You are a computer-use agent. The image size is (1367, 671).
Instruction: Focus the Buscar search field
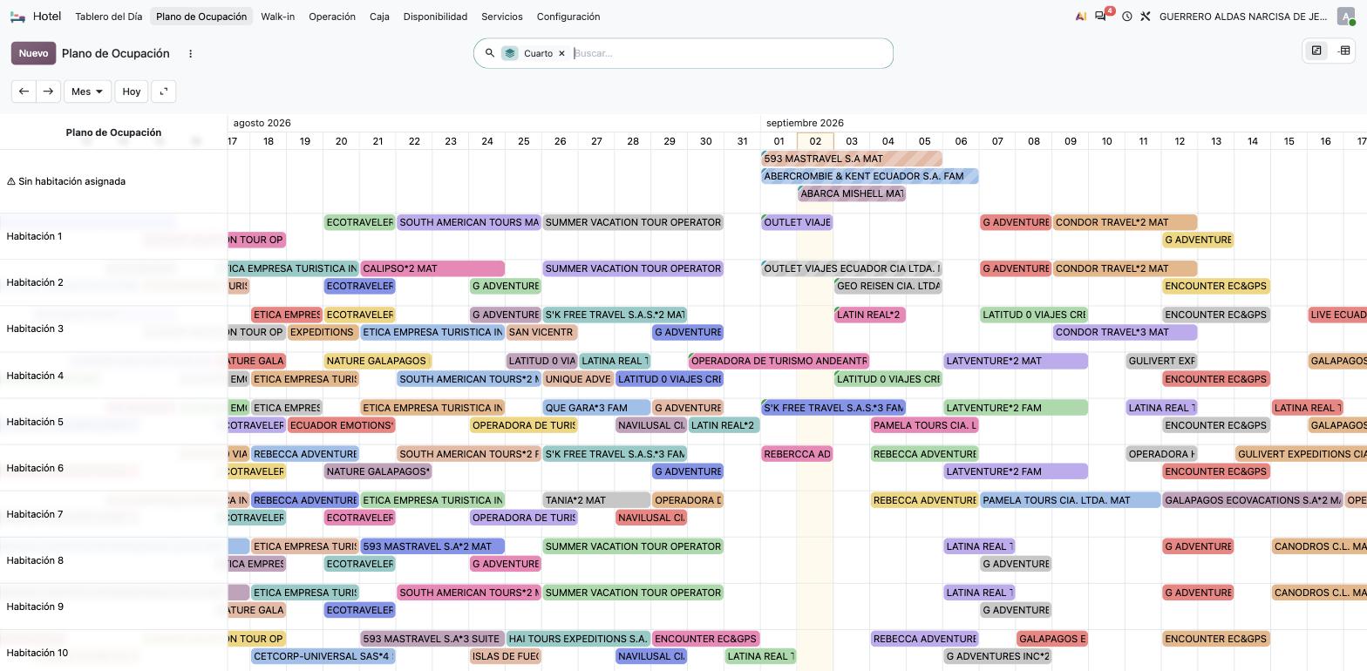coord(729,53)
